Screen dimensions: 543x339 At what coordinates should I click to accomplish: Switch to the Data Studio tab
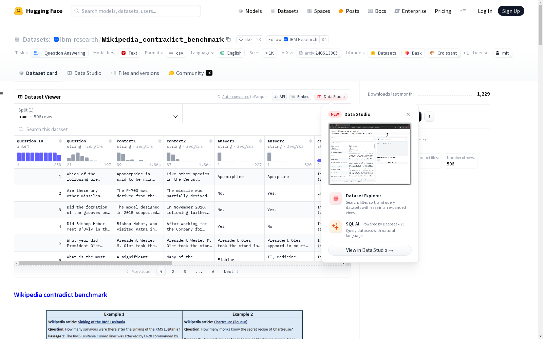[x=84, y=73]
